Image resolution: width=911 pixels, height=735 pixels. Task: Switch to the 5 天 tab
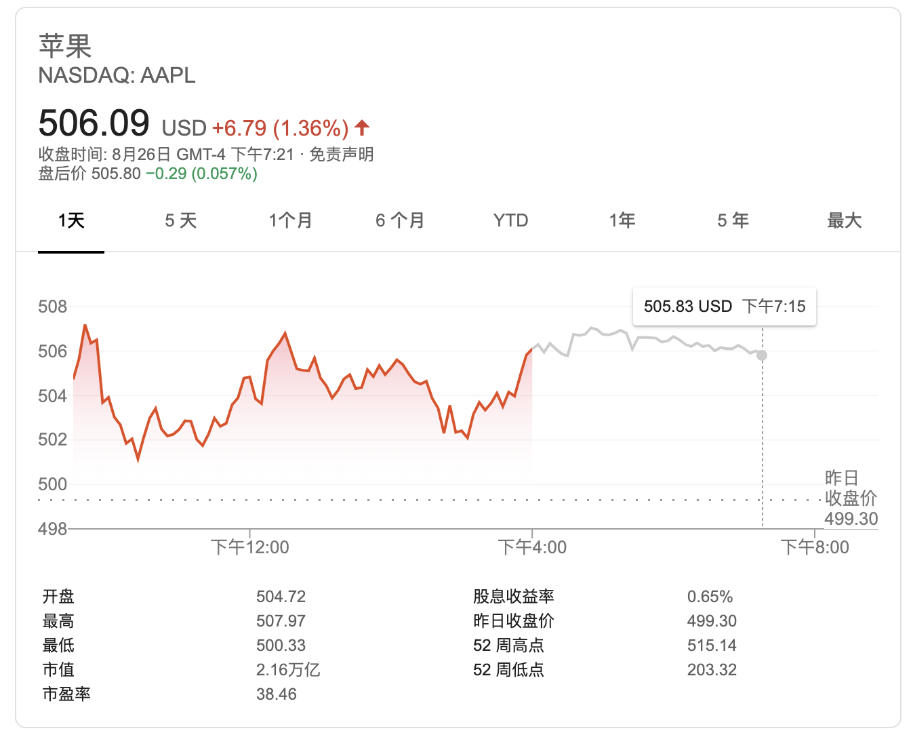[181, 220]
